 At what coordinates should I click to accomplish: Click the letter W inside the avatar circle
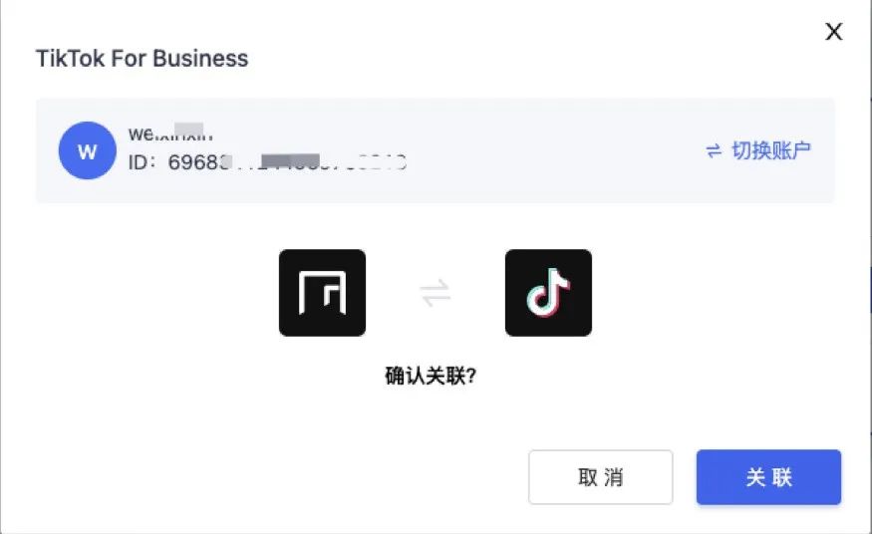tap(88, 151)
